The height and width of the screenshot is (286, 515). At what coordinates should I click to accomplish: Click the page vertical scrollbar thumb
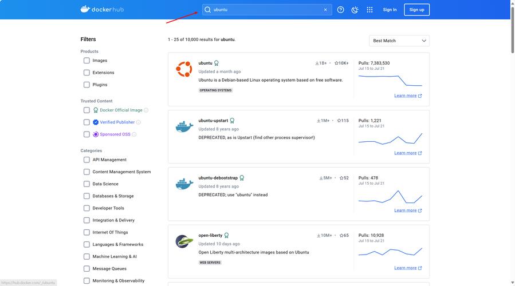click(512, 30)
